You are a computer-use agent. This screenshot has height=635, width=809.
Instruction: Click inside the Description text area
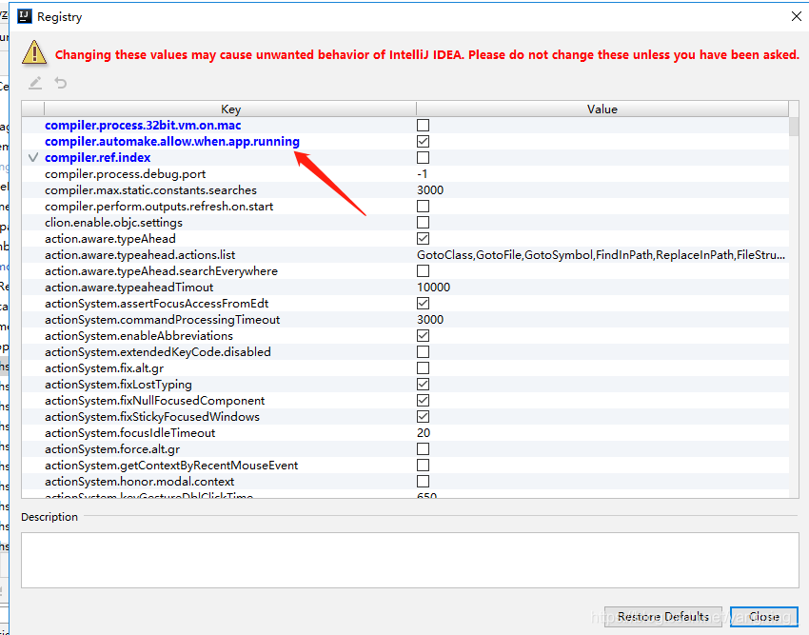coord(410,560)
